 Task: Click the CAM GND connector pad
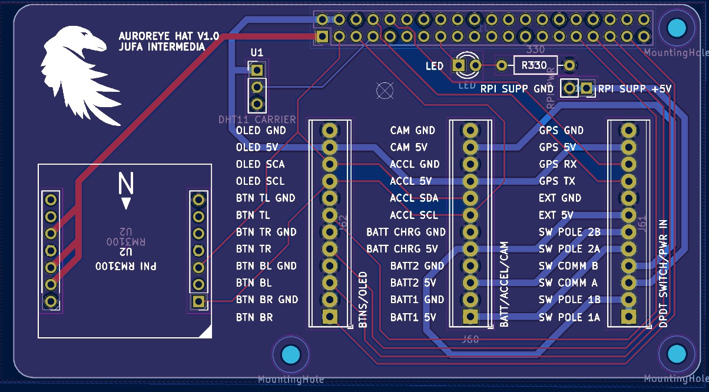[470, 130]
